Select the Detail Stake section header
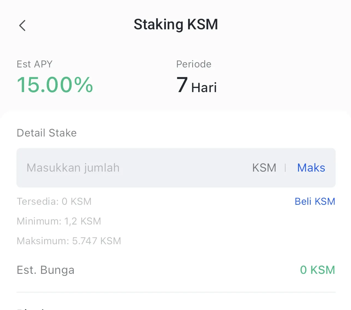The height and width of the screenshot is (310, 351). 47,133
